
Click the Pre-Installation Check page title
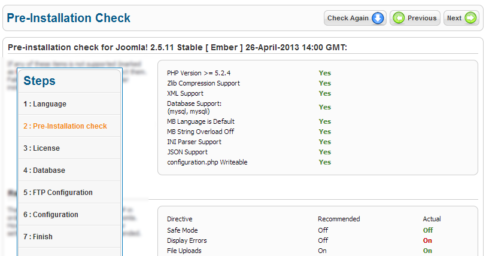point(68,18)
